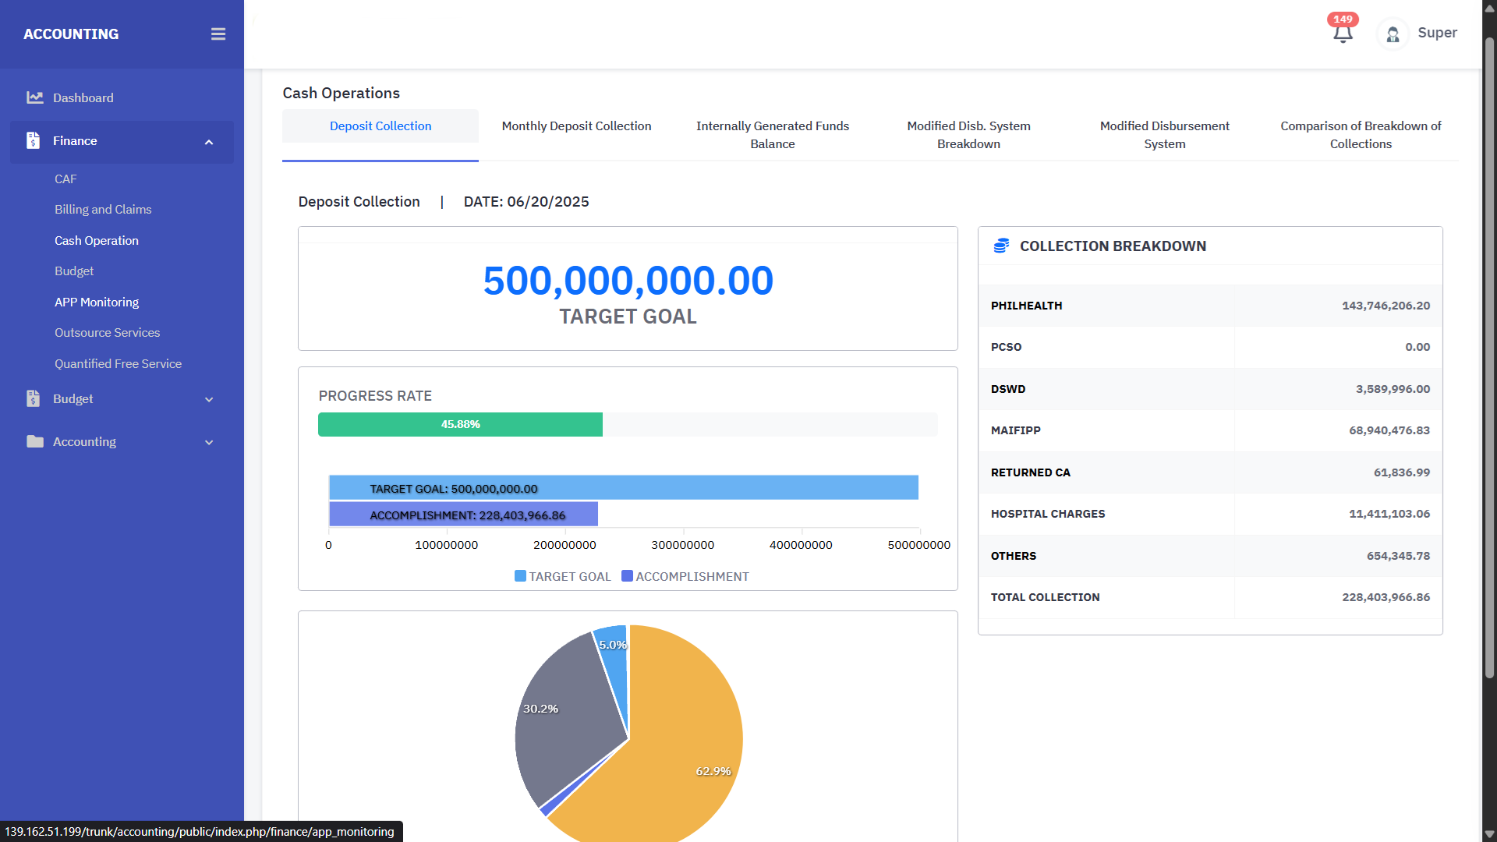1497x842 pixels.
Task: Select Comparison of Breakdown of Collections tab
Action: 1360,135
